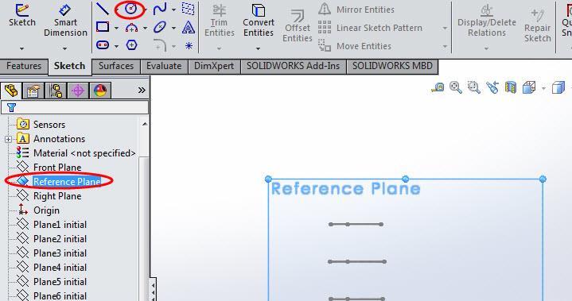
Task: Select the Centerpoint Arc tool
Action: [x=131, y=28]
